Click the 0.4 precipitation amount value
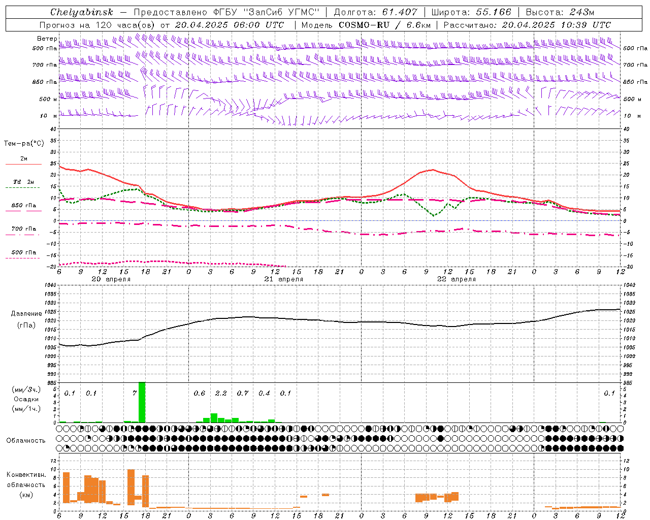This screenshot has height=520, width=650. coord(264,393)
